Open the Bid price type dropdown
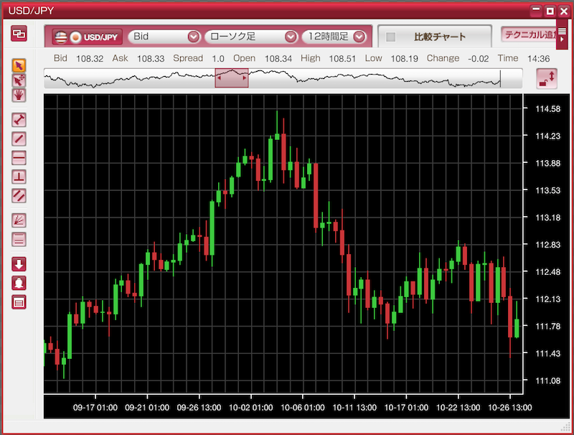Image resolution: width=574 pixels, height=435 pixels. pyautogui.click(x=164, y=37)
